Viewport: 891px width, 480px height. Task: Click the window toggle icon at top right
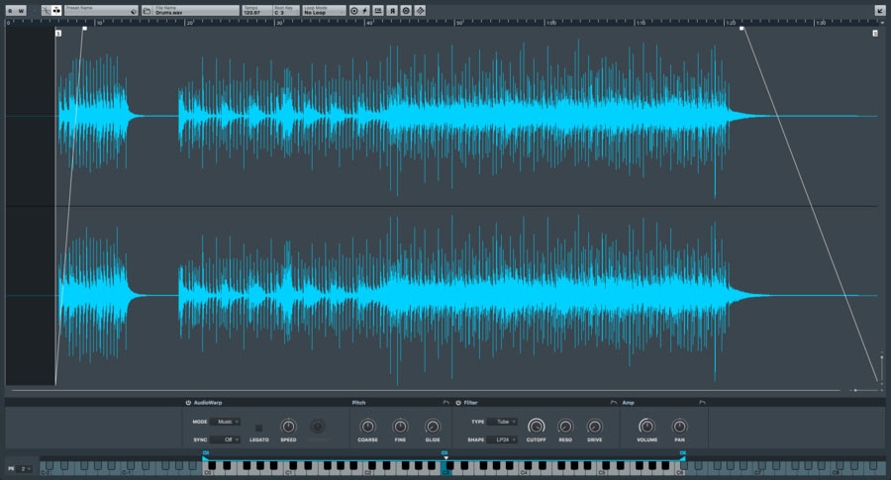pos(880,11)
